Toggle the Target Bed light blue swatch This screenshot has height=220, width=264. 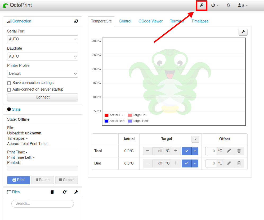pyautogui.click(x=130, y=121)
